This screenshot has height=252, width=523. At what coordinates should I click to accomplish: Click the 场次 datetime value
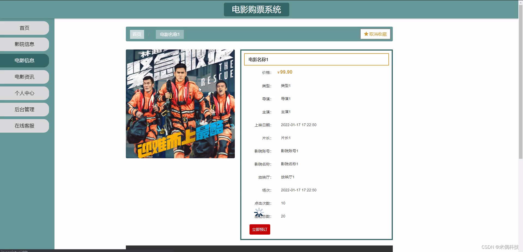(x=299, y=190)
